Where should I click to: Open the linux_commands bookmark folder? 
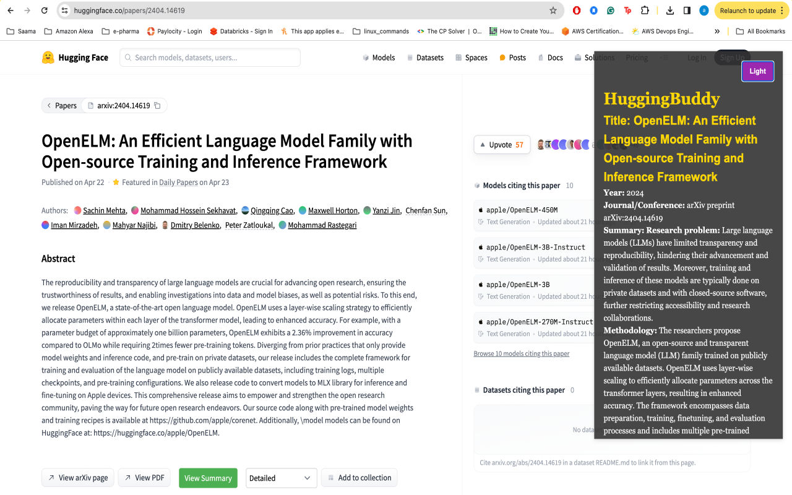pyautogui.click(x=381, y=31)
